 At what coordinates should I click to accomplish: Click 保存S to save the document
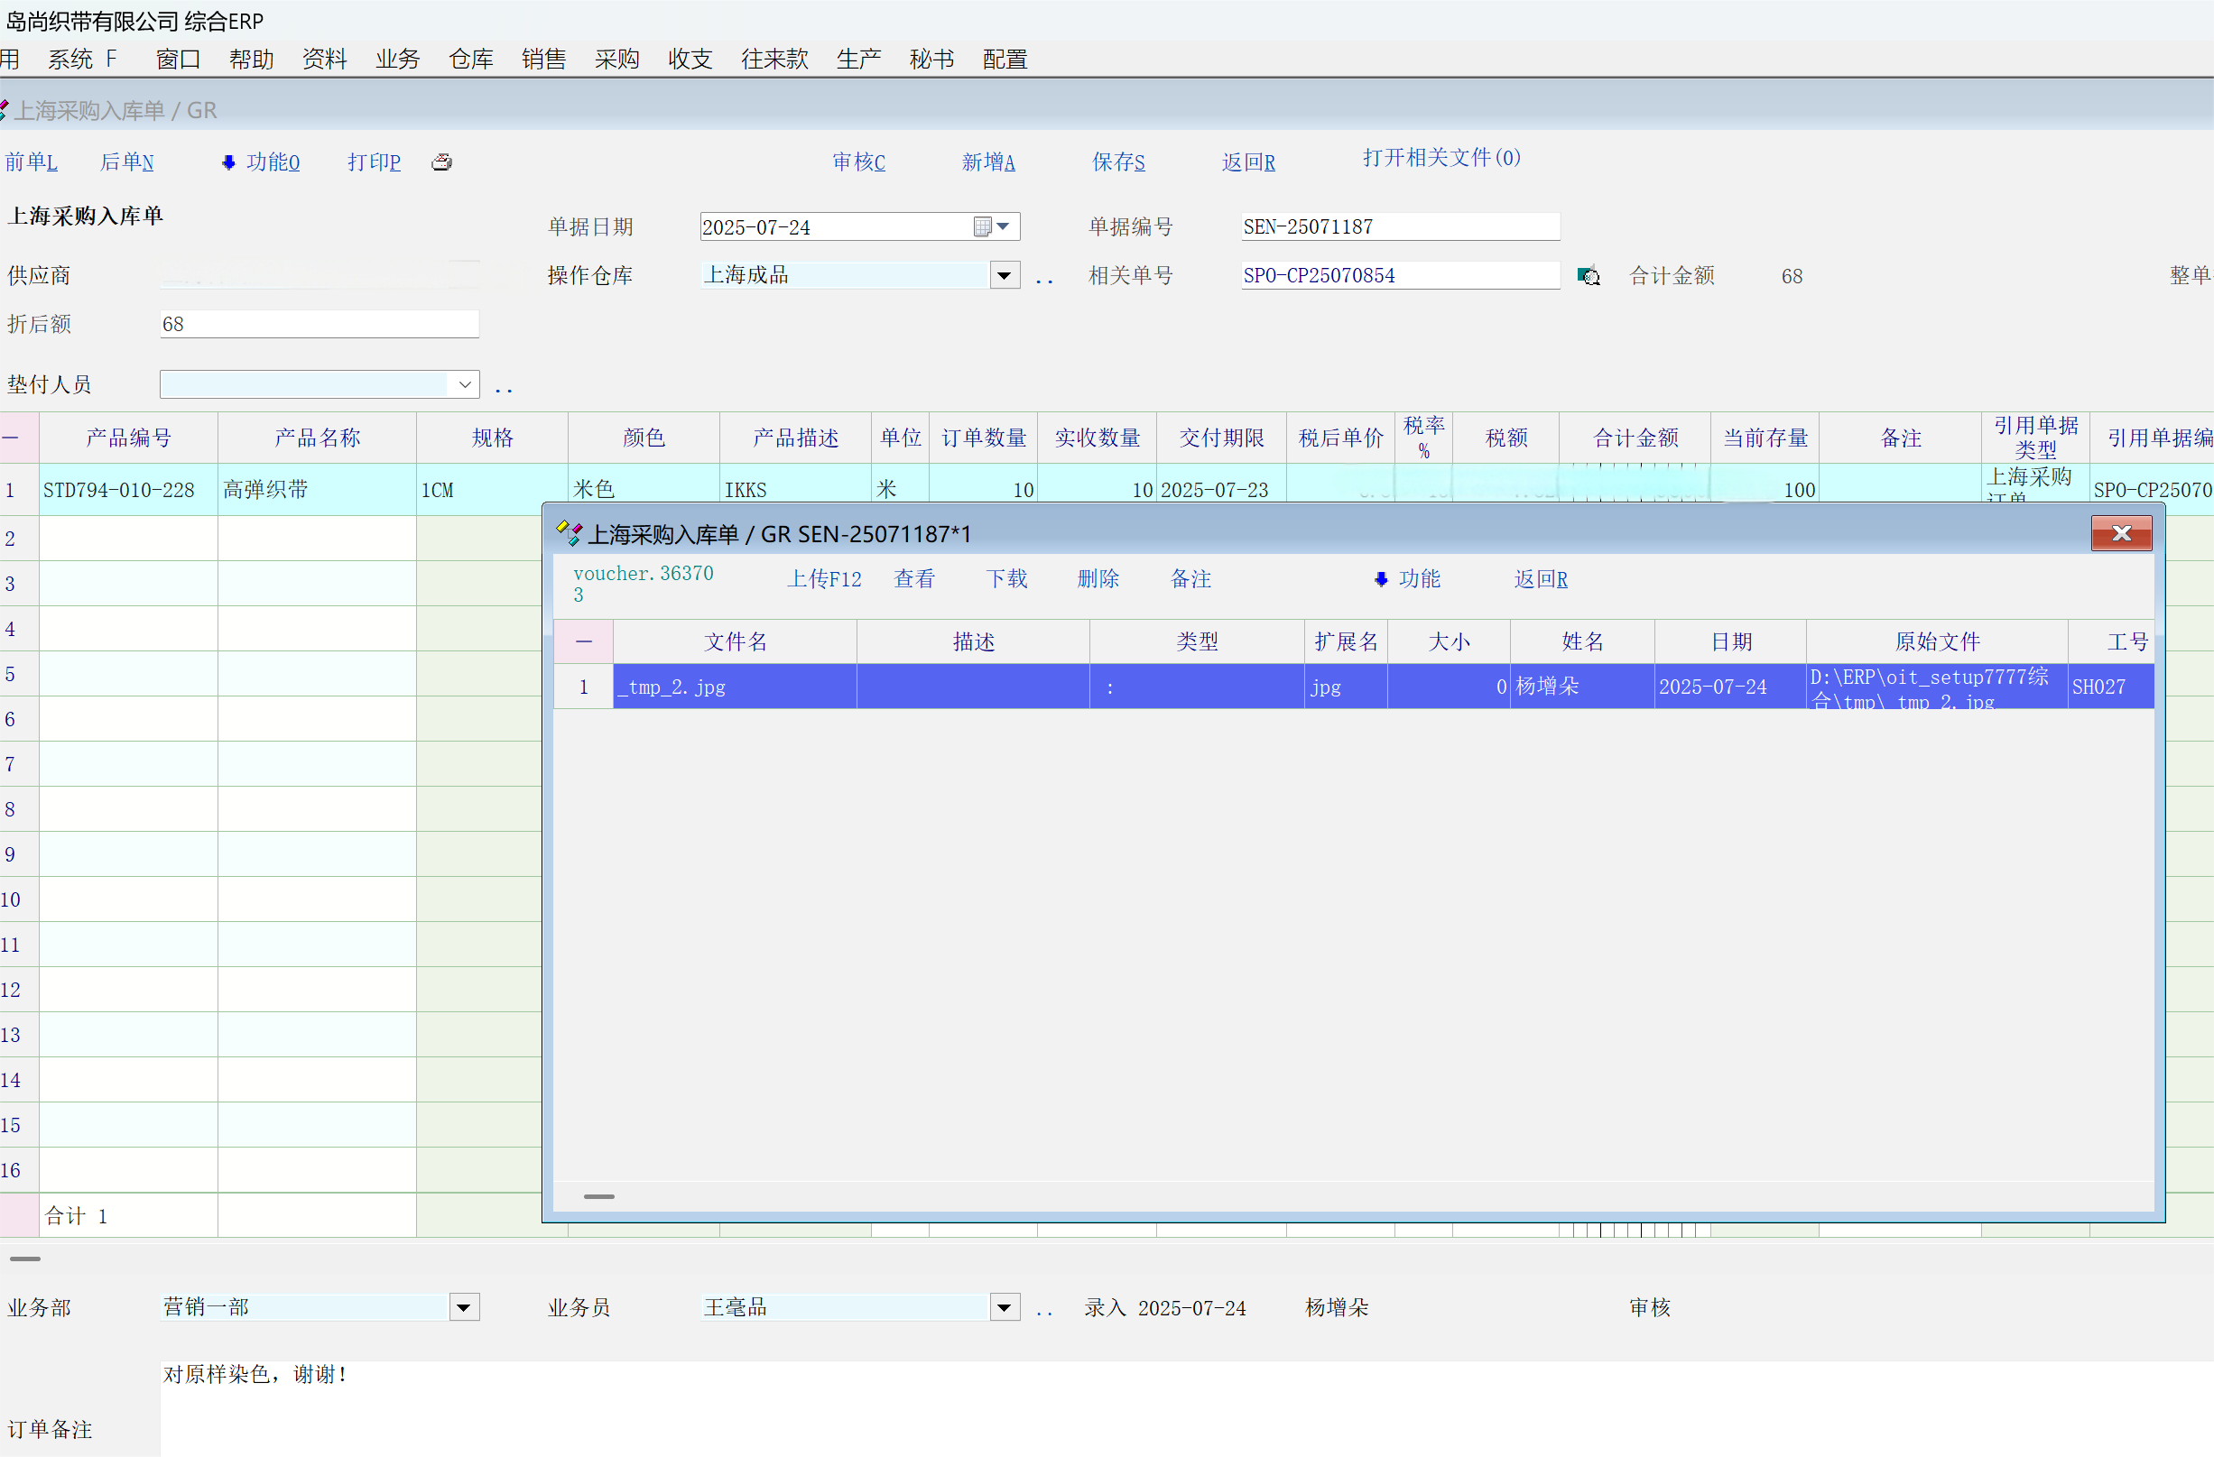[1118, 162]
